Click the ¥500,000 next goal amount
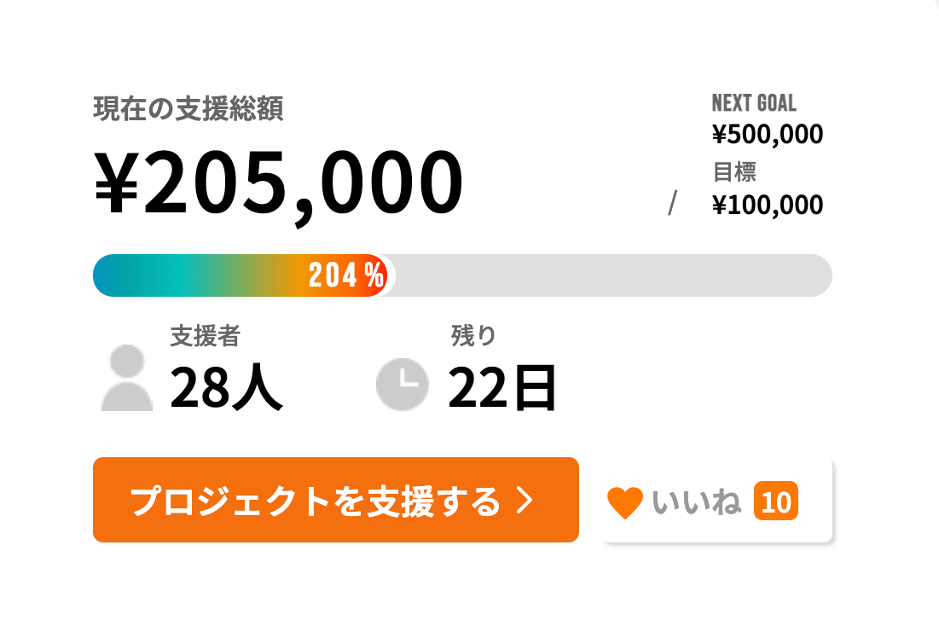This screenshot has width=939, height=626. [767, 134]
